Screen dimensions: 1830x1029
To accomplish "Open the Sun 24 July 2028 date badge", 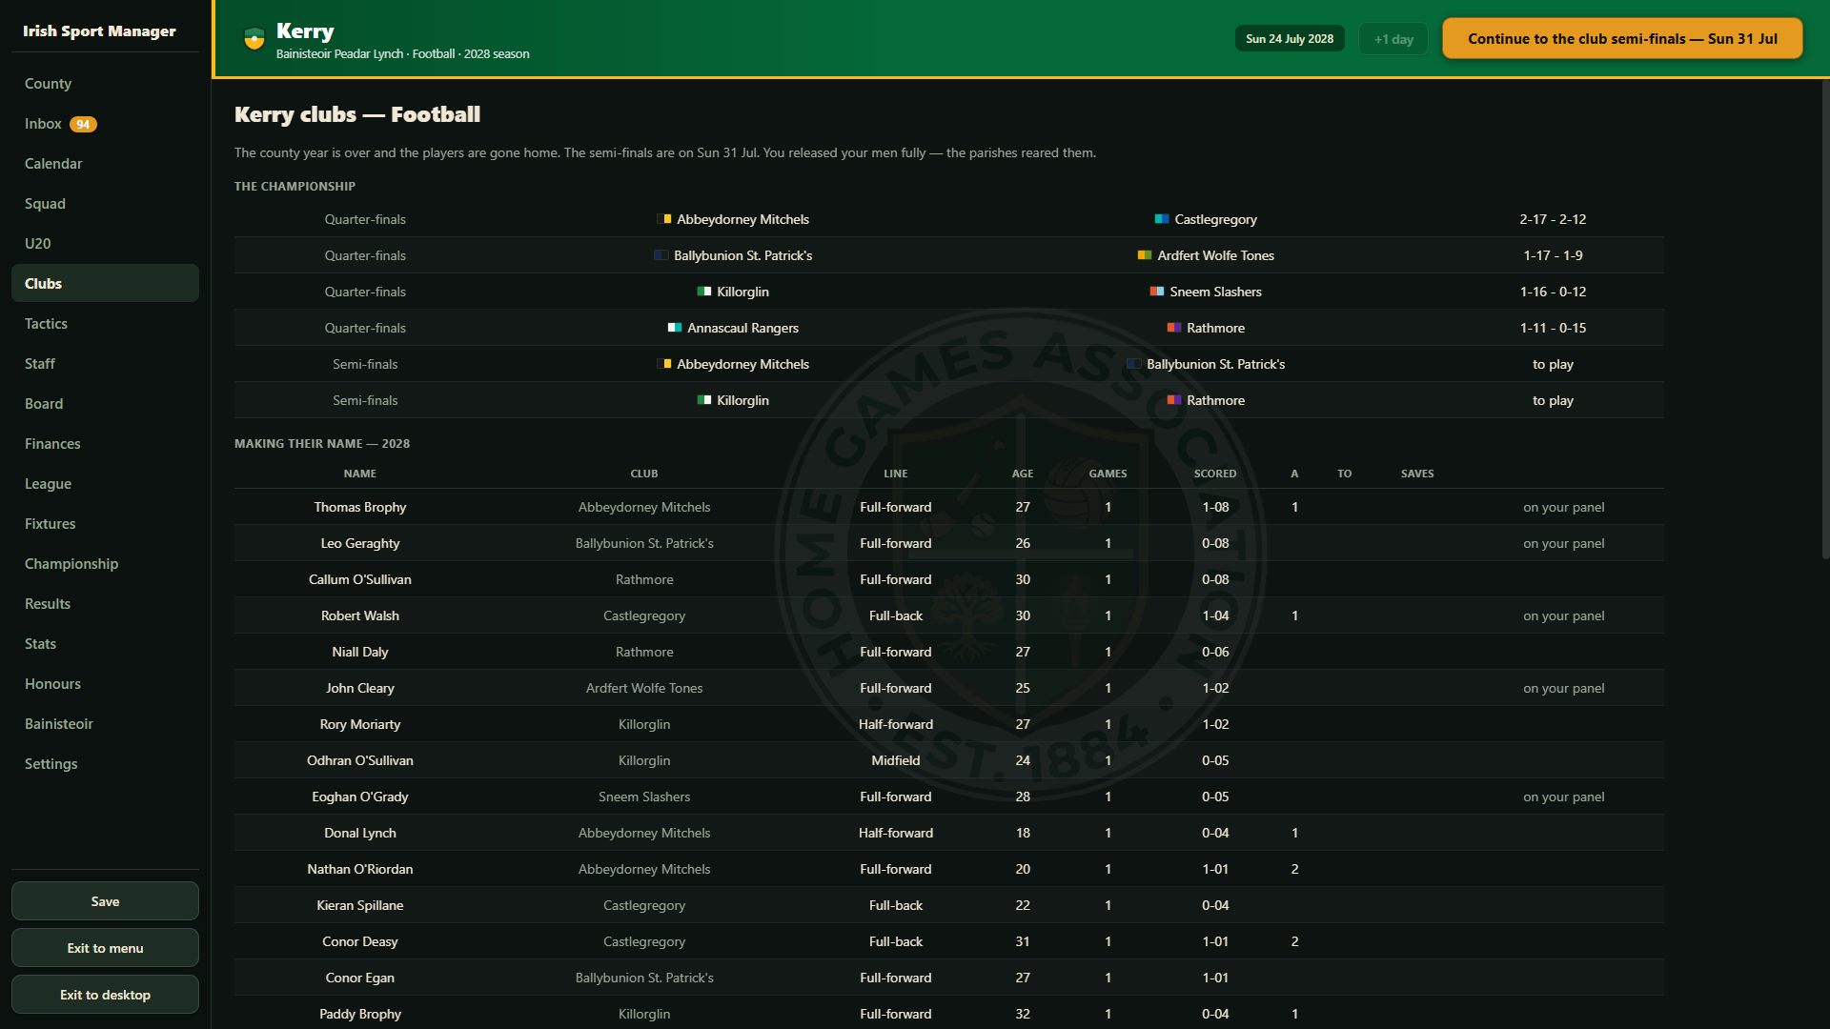I will point(1290,39).
